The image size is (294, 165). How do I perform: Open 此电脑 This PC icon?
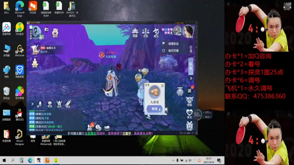point(7,50)
